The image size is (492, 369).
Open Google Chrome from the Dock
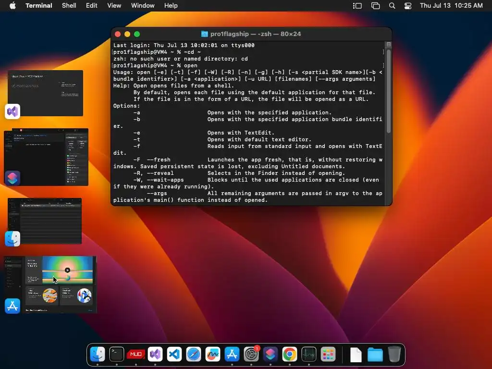[x=290, y=354]
